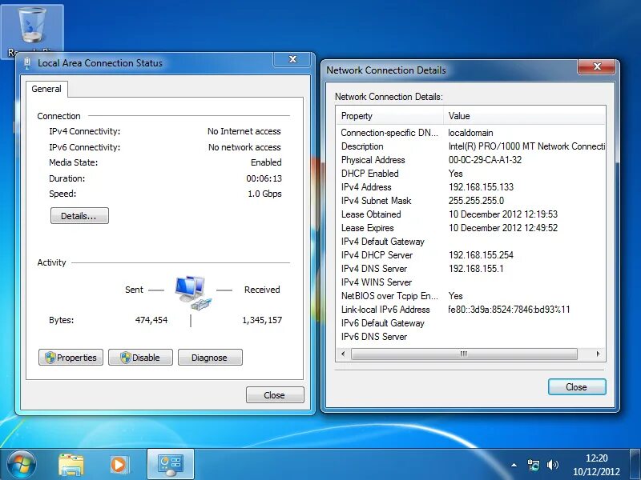Launch Windows Explorer from the taskbar
The image size is (641, 480).
tap(71, 464)
